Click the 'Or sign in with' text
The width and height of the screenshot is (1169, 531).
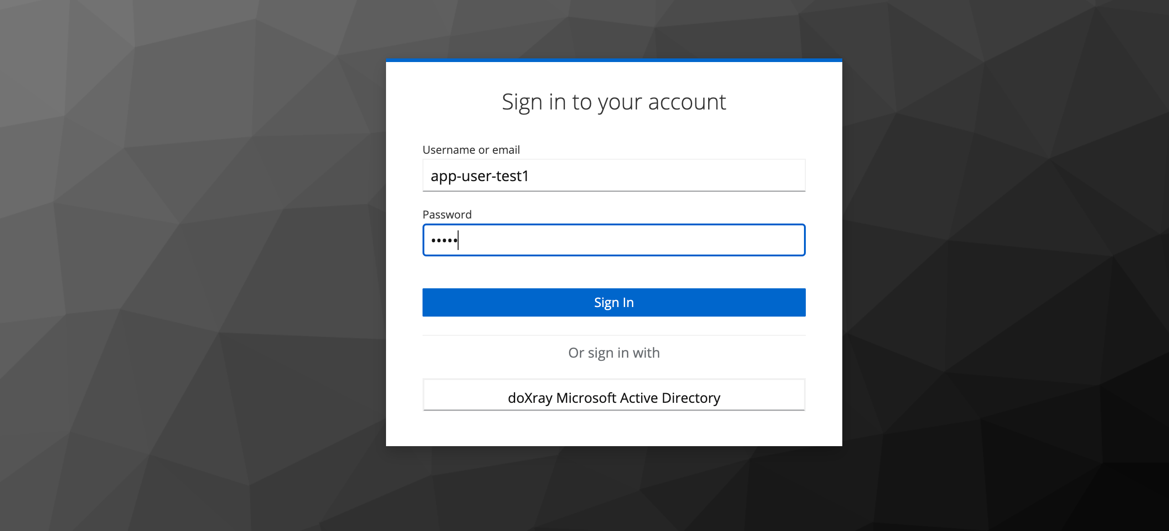[x=614, y=353]
